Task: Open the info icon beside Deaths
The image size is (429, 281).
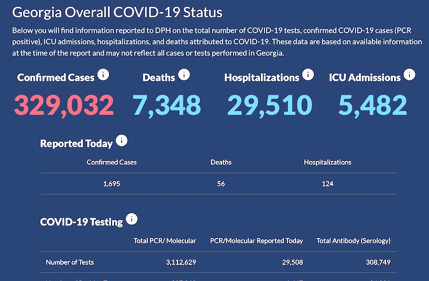Action: pos(184,75)
